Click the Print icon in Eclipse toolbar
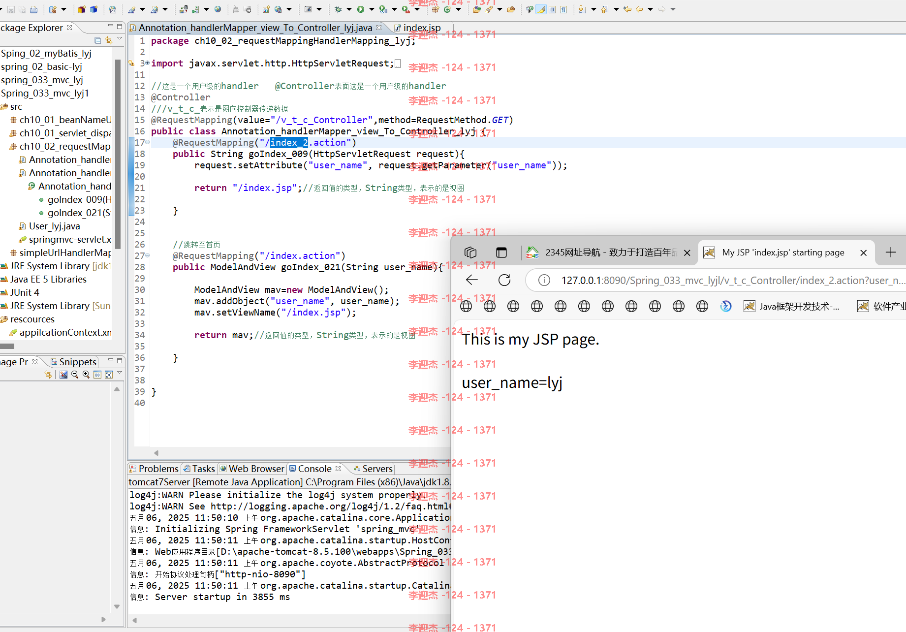This screenshot has height=632, width=906. coord(33,9)
